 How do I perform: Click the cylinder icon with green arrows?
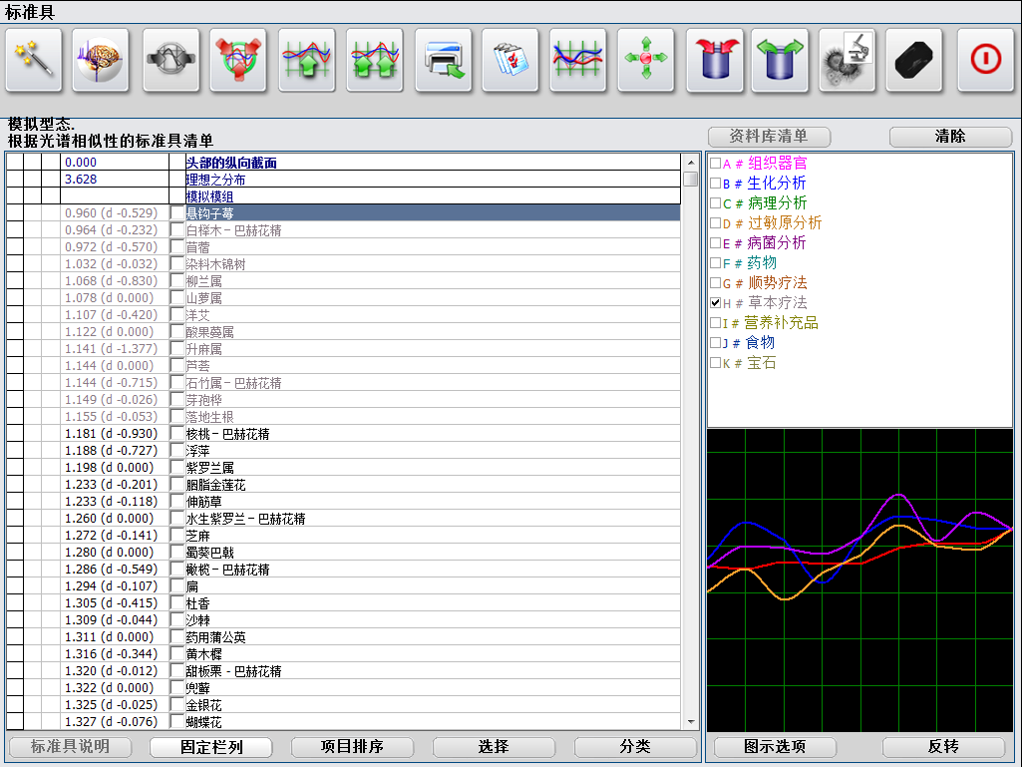[780, 60]
